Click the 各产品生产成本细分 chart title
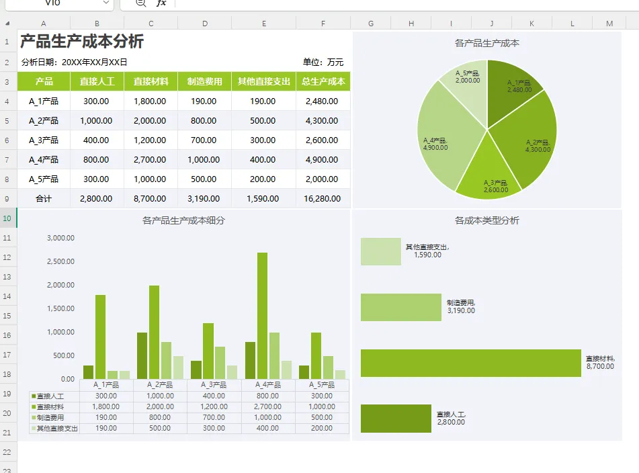This screenshot has width=639, height=473. [x=183, y=221]
